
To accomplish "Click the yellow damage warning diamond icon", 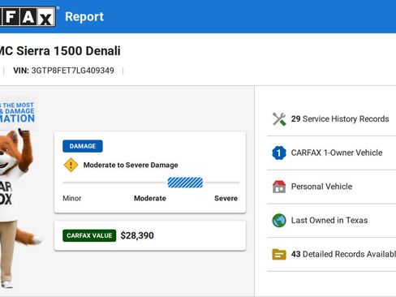I will pos(71,165).
